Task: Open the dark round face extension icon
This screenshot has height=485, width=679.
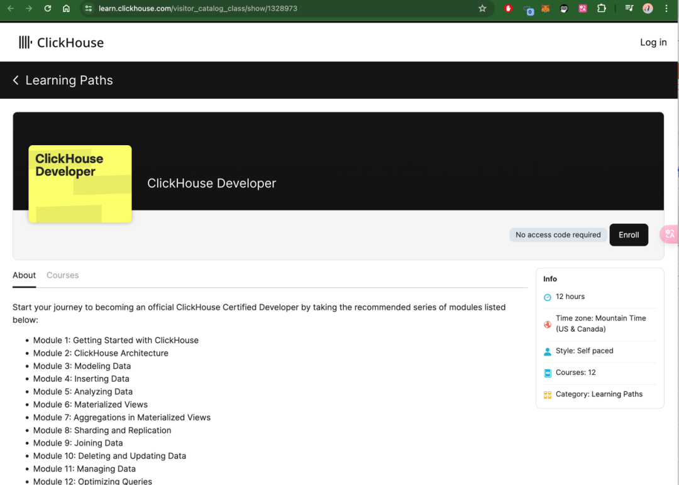Action: coord(564,8)
